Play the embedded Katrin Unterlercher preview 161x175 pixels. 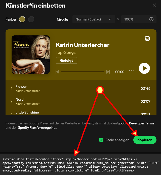[x=144, y=68]
